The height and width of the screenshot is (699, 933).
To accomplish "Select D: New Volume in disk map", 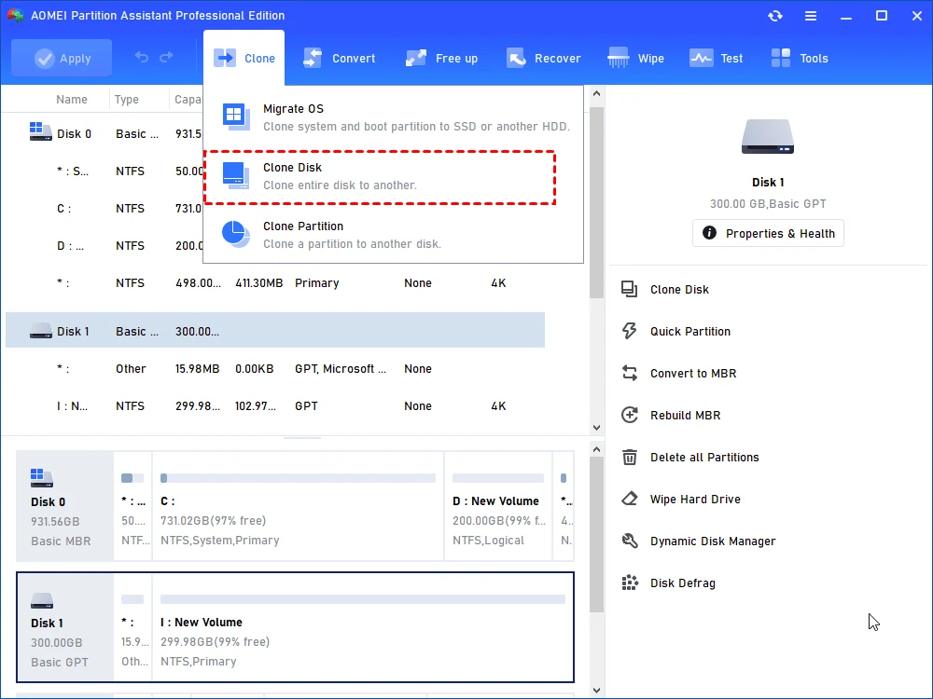I will (498, 506).
